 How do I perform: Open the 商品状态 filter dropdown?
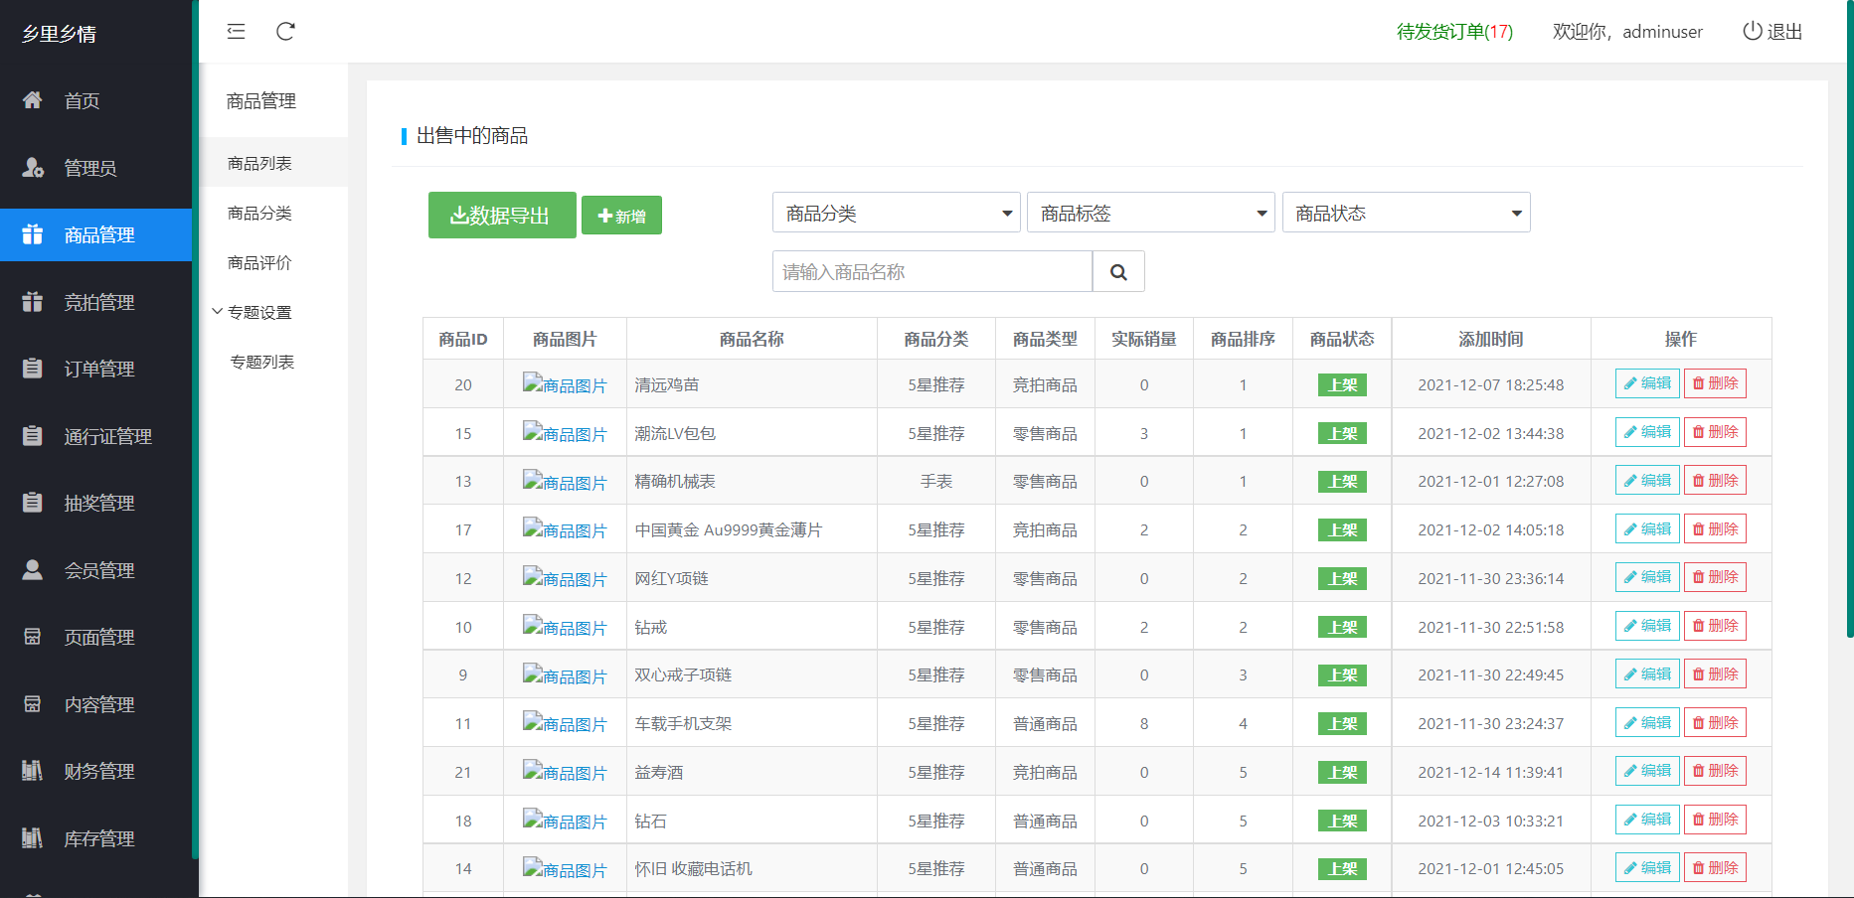click(x=1407, y=213)
